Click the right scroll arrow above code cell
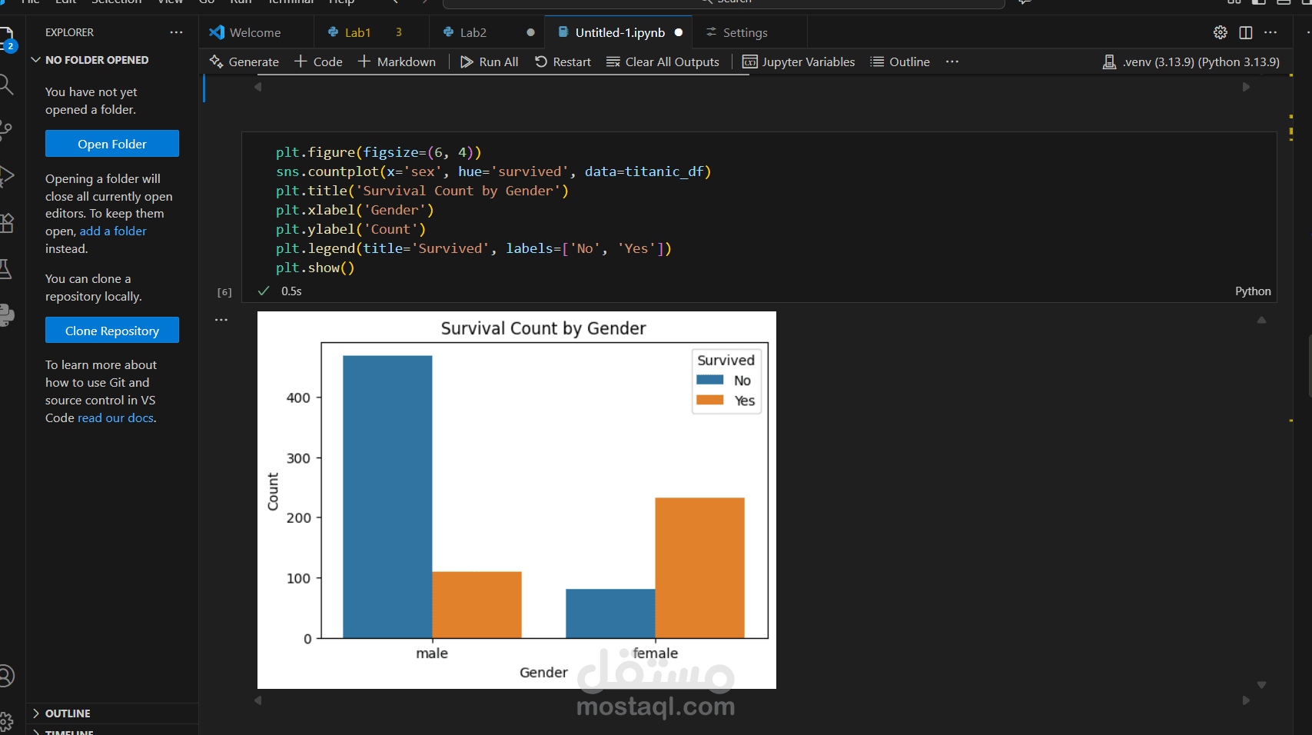This screenshot has width=1312, height=735. [x=1246, y=87]
